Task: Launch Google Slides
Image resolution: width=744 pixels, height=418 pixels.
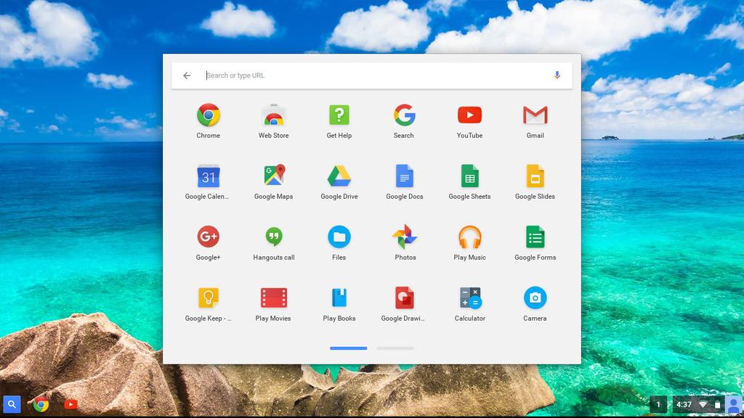Action: click(x=535, y=176)
